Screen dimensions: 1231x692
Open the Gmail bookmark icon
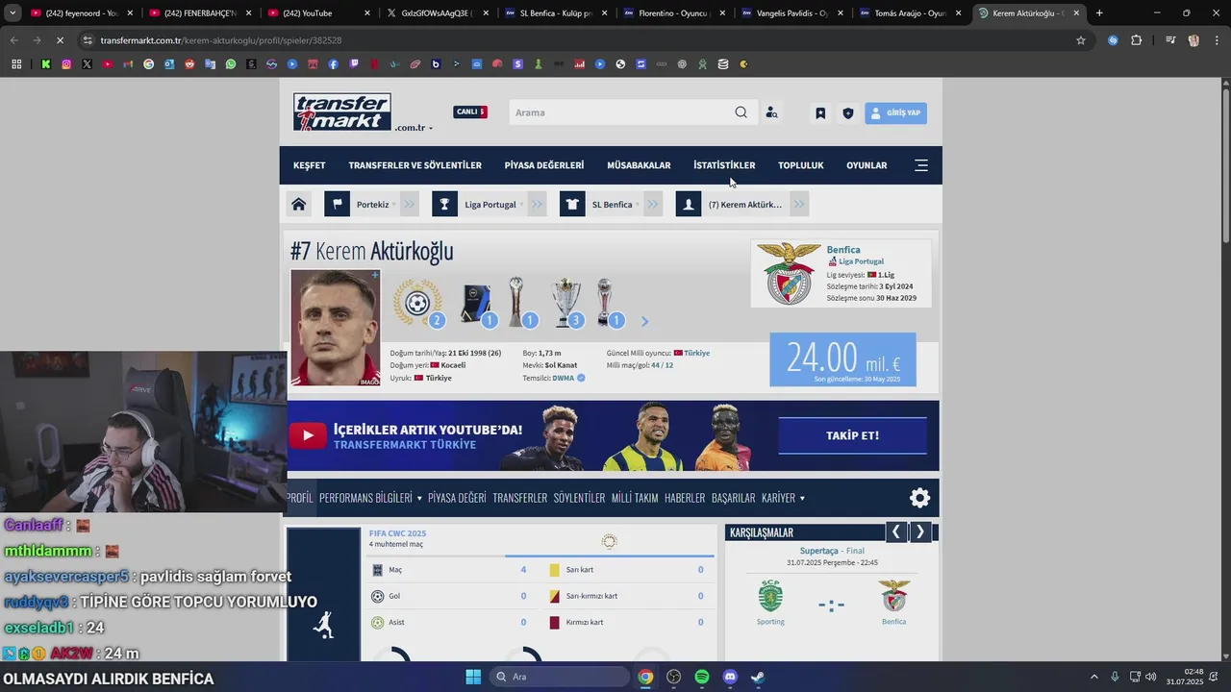pos(128,64)
